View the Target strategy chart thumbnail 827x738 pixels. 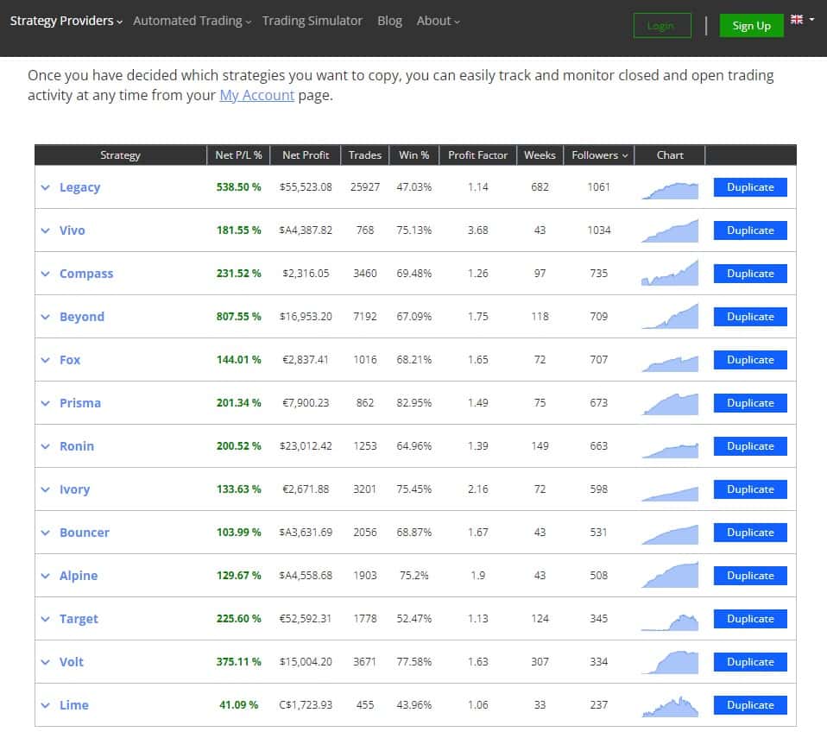coord(670,622)
